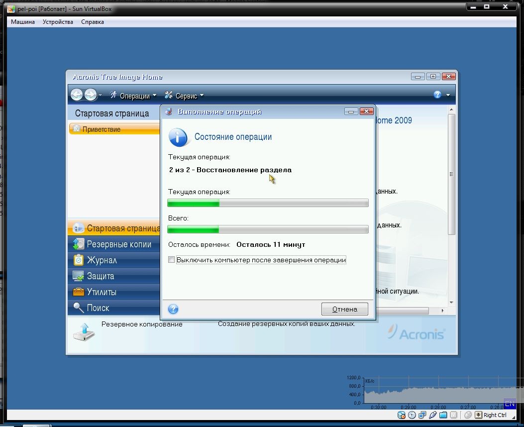Click the VirtualBox hard disk activity indicator
The height and width of the screenshot is (427, 524).
click(402, 415)
